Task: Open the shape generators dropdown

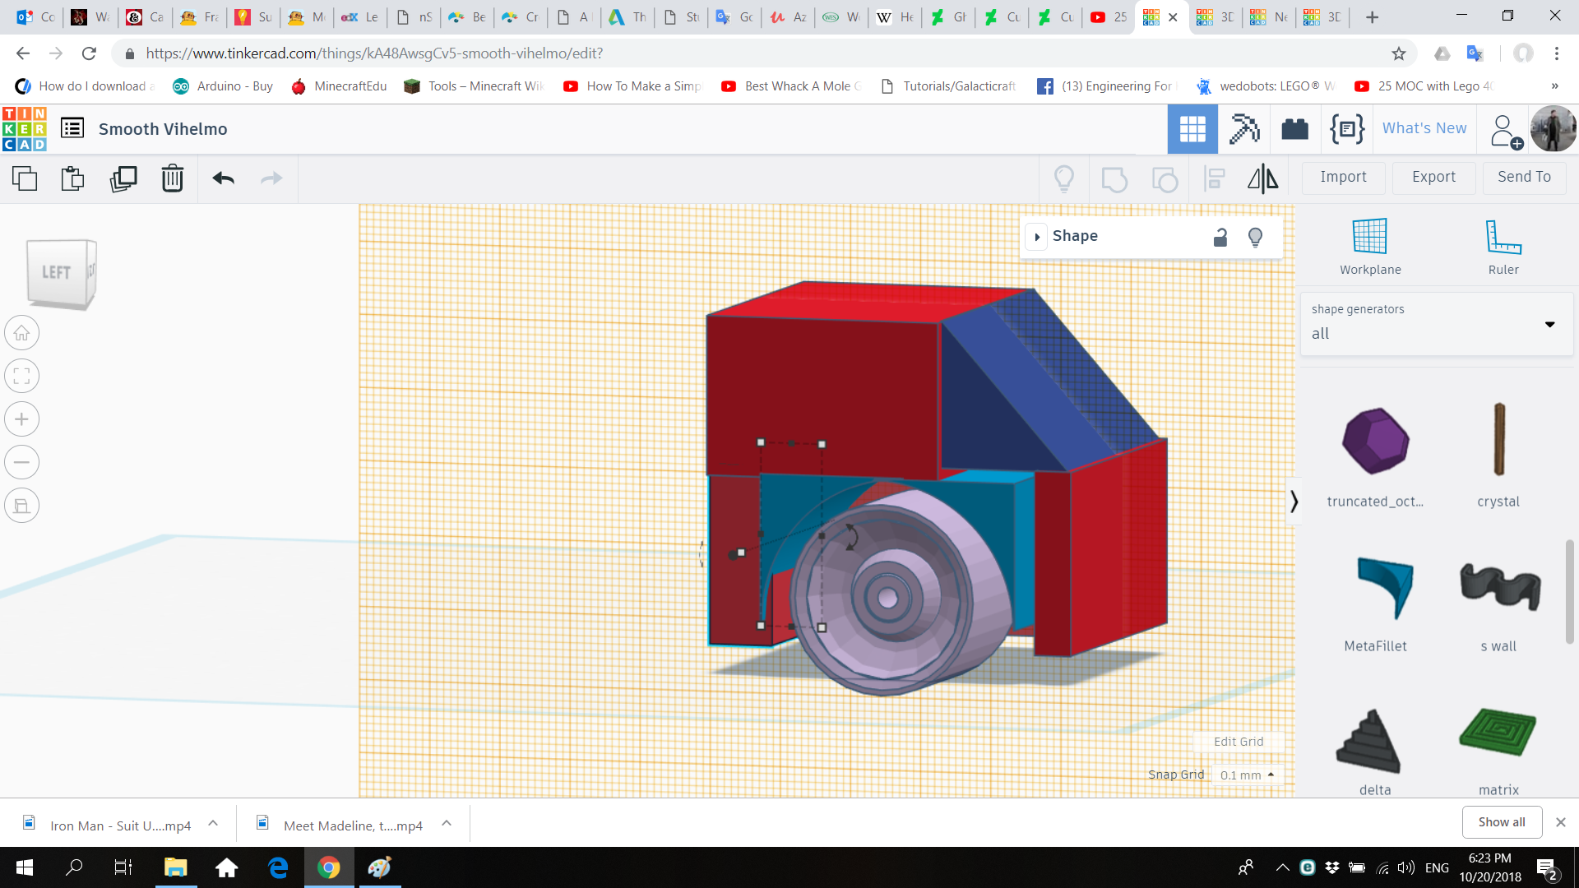Action: point(1550,325)
